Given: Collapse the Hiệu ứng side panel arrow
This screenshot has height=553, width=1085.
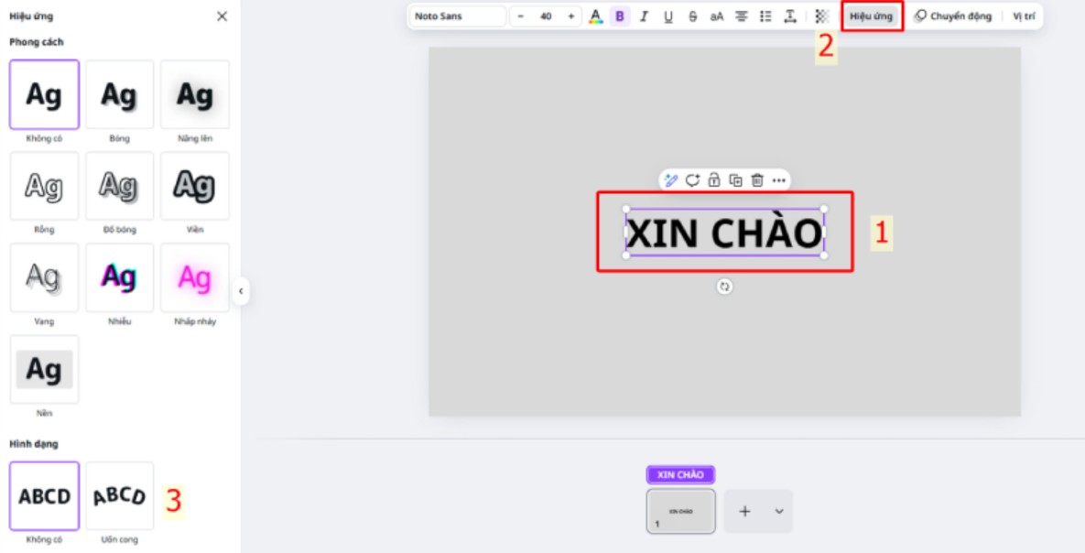Looking at the screenshot, I should click(x=241, y=291).
